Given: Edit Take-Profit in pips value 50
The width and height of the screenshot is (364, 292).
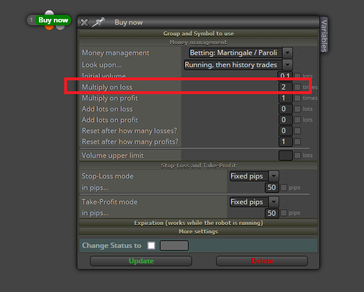Looking at the screenshot, I should click(272, 213).
